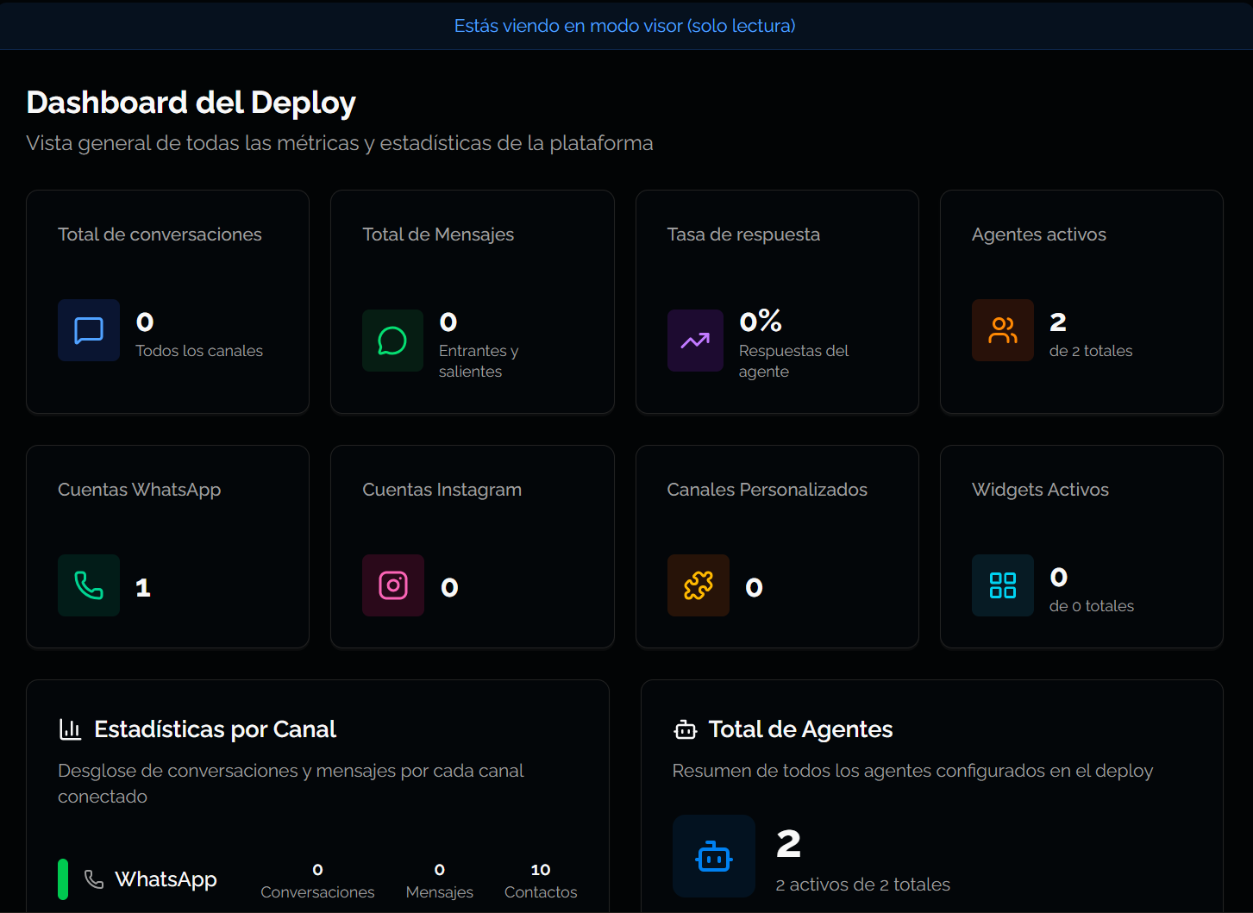
Task: Click the small phone icon next to WhatsApp row
Action: point(94,879)
